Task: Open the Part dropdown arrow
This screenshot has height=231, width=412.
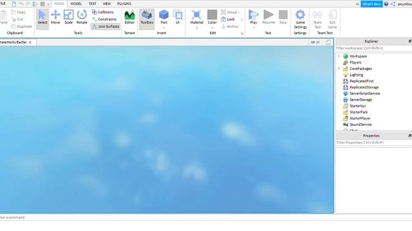Action: click(164, 28)
